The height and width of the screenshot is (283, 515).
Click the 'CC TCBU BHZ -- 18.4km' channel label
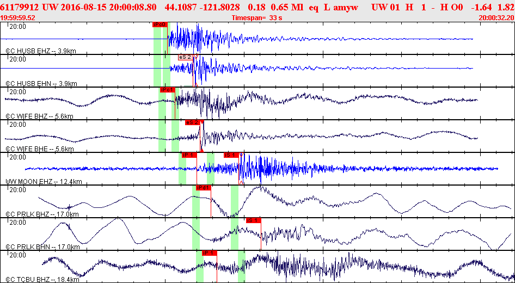pyautogui.click(x=42, y=280)
